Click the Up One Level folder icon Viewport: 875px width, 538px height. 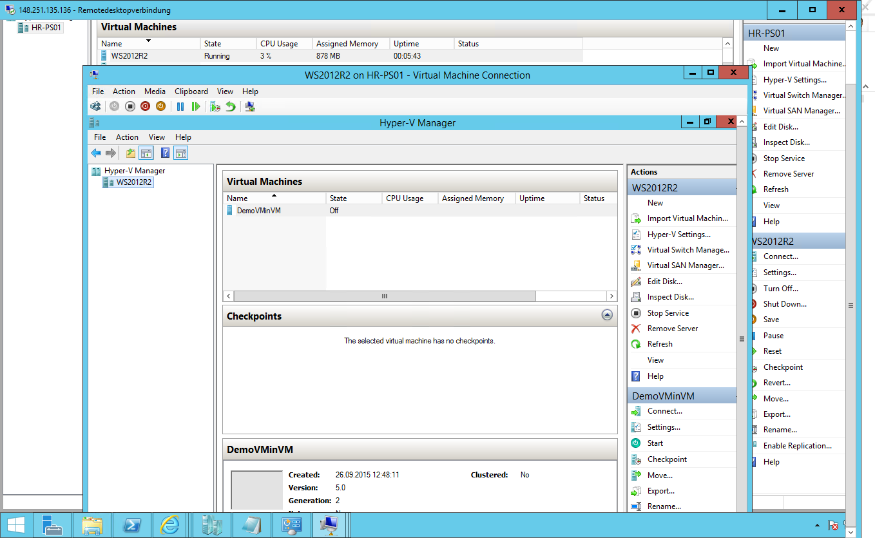131,153
